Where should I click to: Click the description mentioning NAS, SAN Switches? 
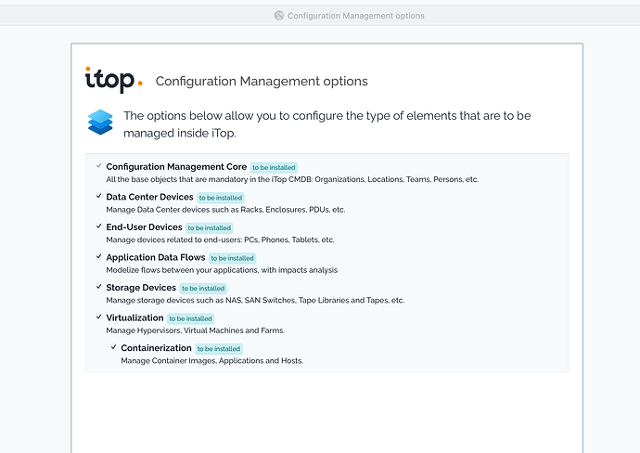(x=255, y=300)
